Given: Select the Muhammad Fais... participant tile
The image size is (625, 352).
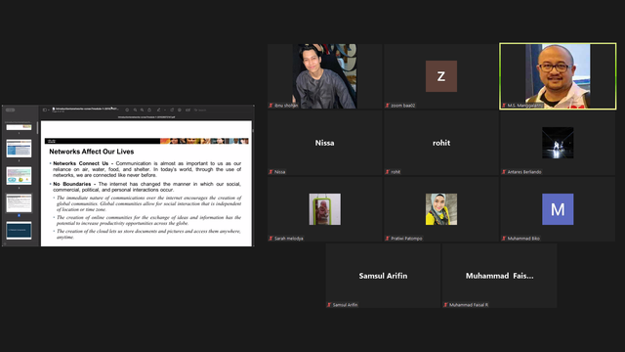Looking at the screenshot, I should [499, 276].
